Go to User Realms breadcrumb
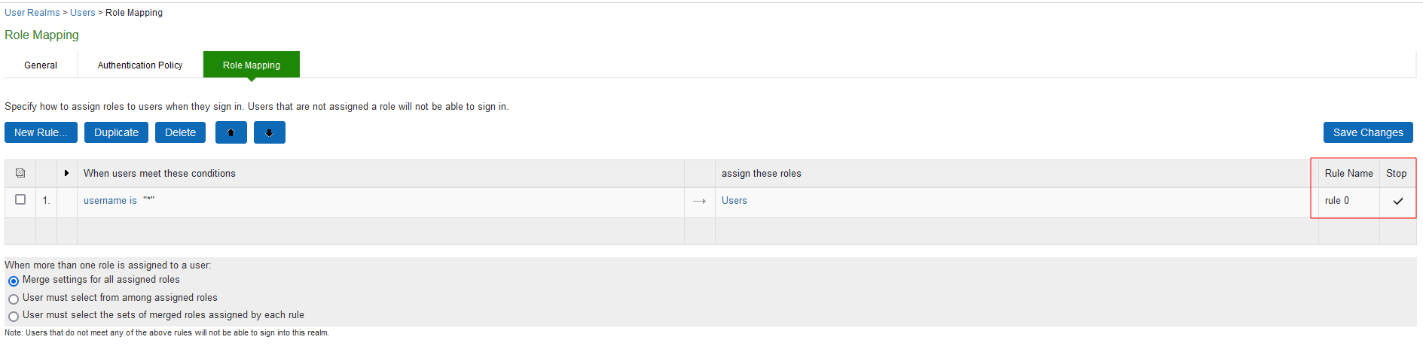The image size is (1423, 358). [x=32, y=13]
